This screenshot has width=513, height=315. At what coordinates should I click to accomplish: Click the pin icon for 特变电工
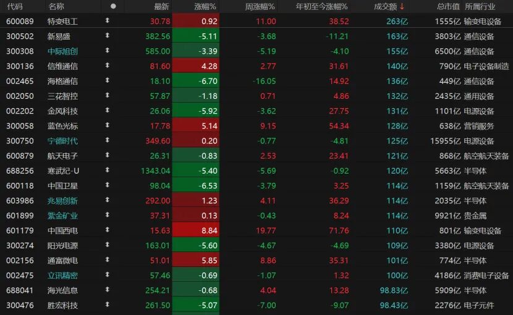(107, 20)
